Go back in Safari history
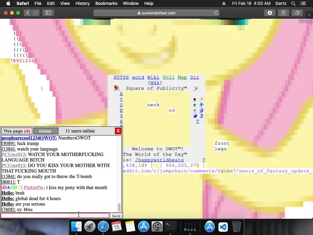 (28, 13)
